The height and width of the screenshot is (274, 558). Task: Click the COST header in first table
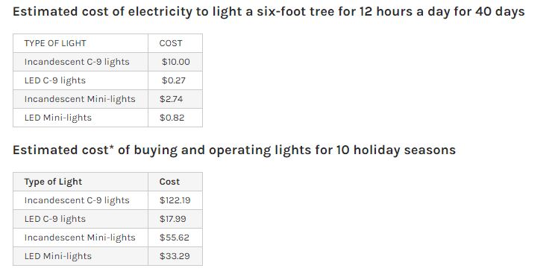[171, 43]
